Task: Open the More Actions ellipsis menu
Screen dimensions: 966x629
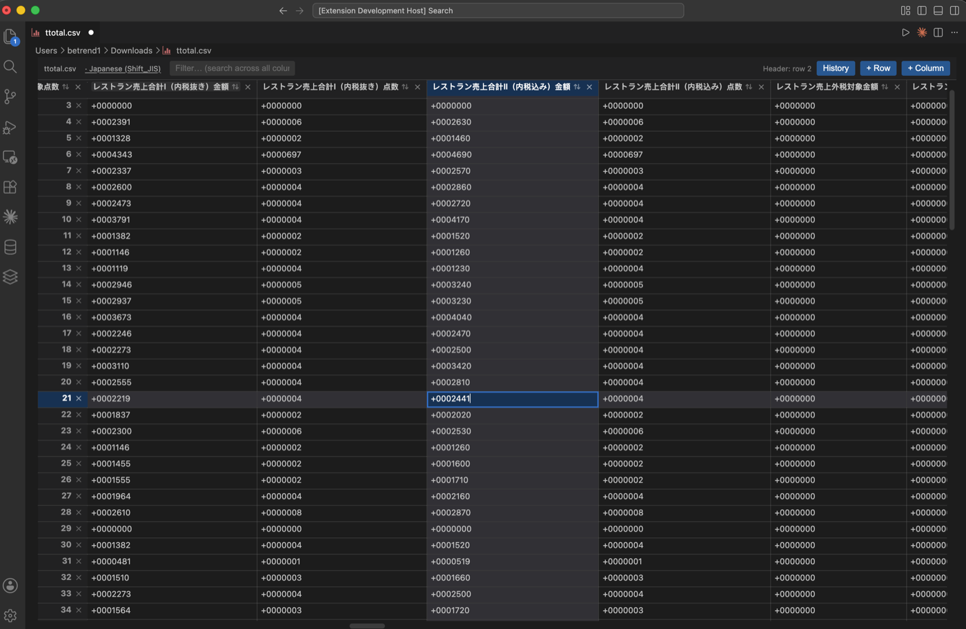Action: 955,32
